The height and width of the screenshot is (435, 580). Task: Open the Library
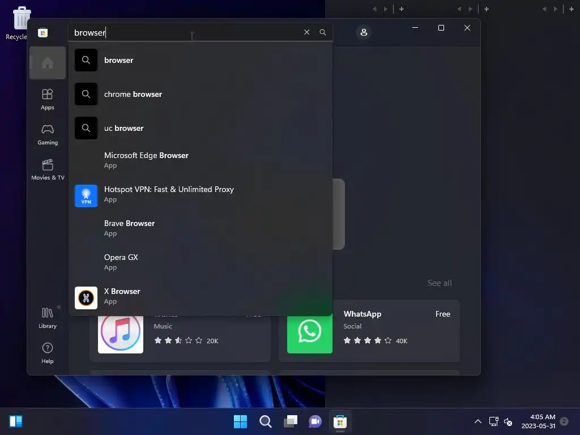click(x=48, y=318)
